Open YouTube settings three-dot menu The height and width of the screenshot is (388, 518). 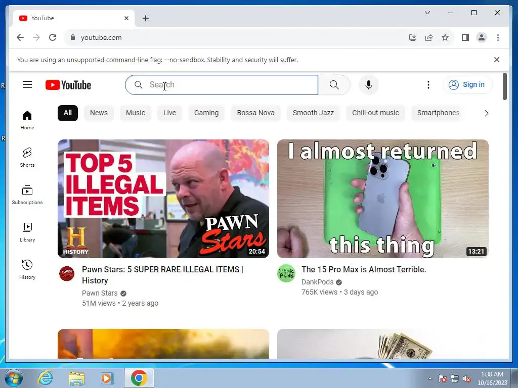428,85
